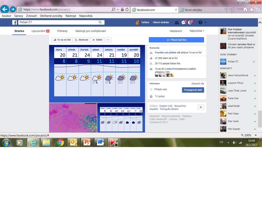This screenshot has width=262, height=223.
Task: Click the CS language indicator in the tray
Action: pyautogui.click(x=221, y=142)
